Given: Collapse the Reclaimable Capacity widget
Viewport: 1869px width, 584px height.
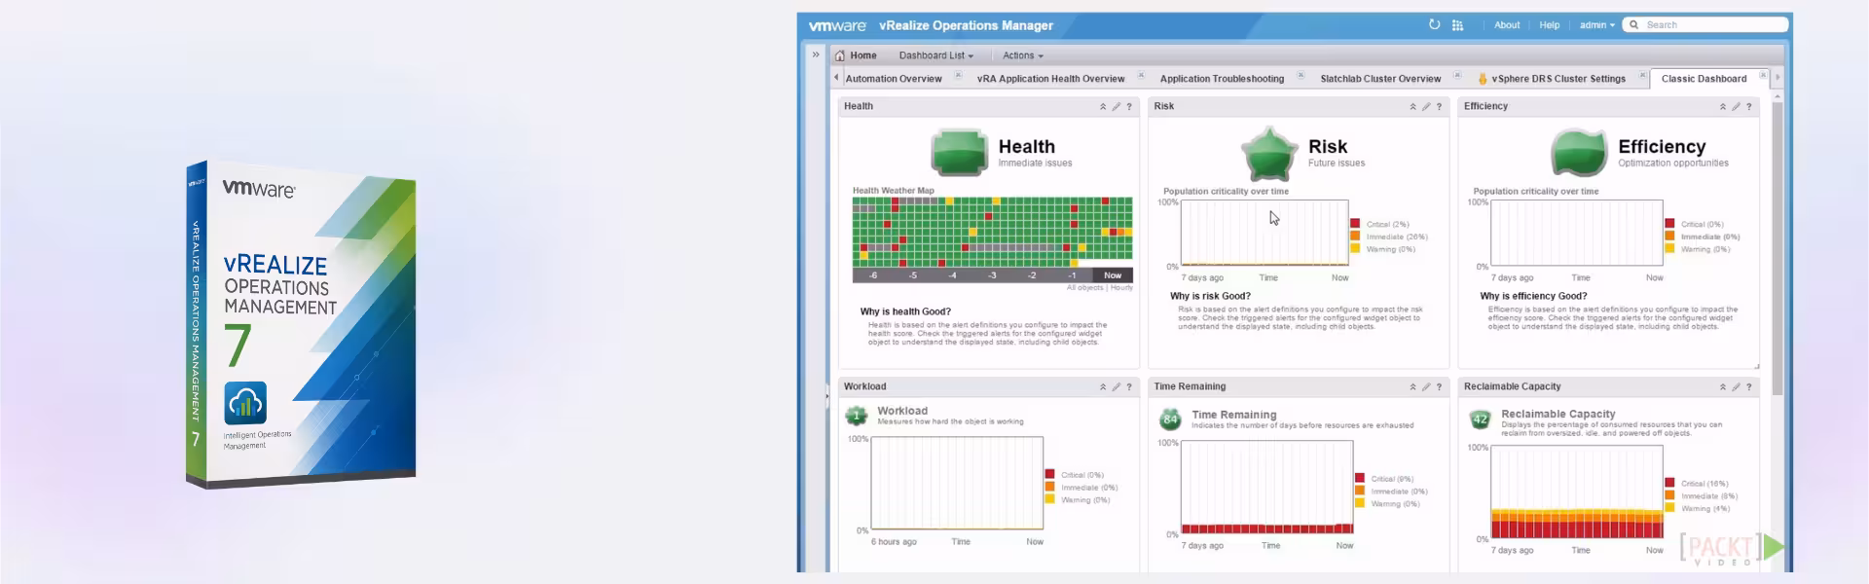Looking at the screenshot, I should click(1722, 387).
